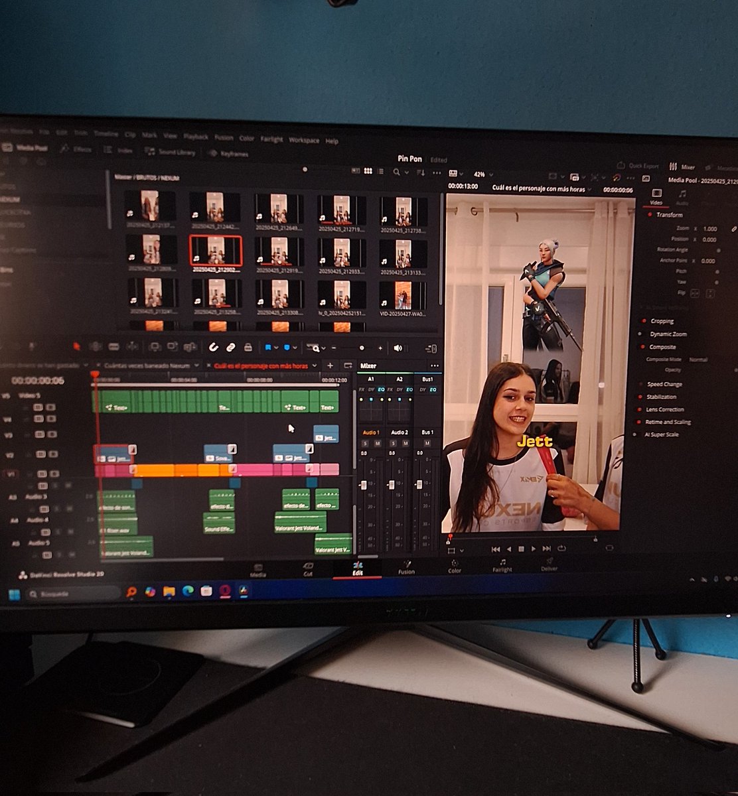Add a new timeline tab with plus
This screenshot has height=796, width=738.
(330, 365)
